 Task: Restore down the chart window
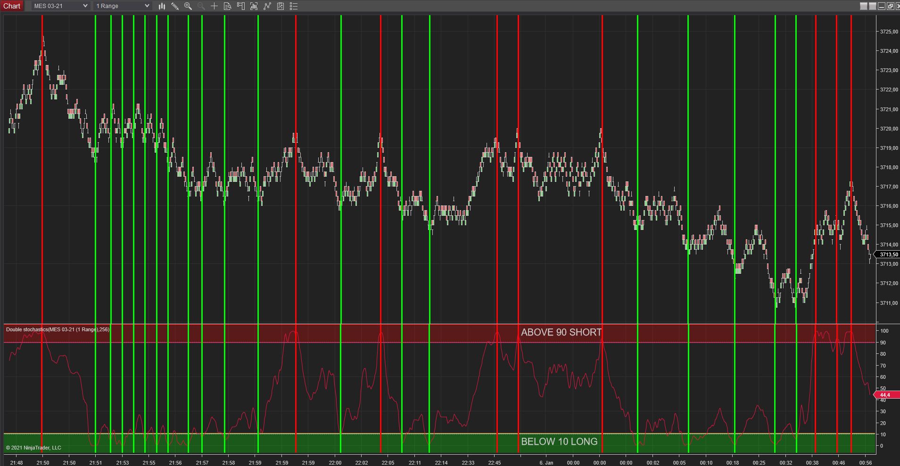pyautogui.click(x=890, y=6)
